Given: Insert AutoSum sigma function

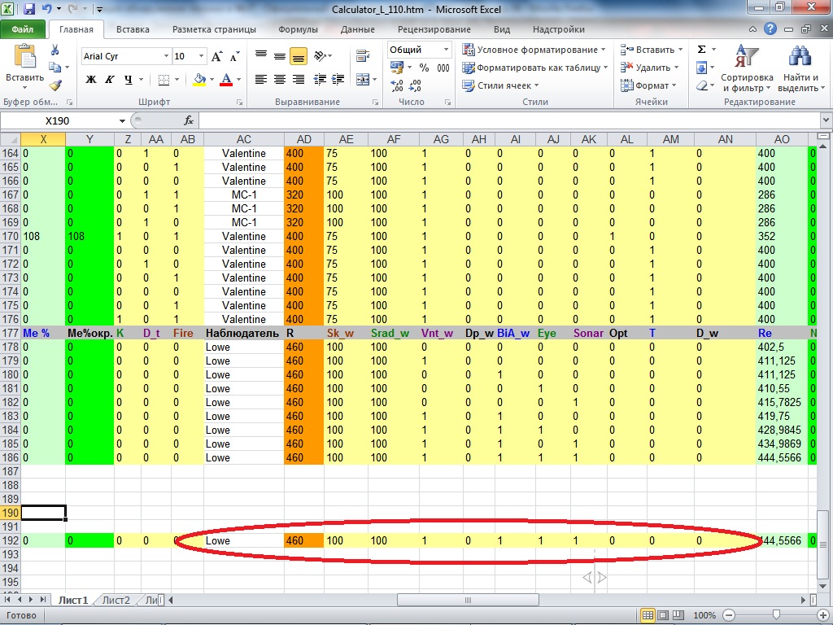Looking at the screenshot, I should [701, 50].
